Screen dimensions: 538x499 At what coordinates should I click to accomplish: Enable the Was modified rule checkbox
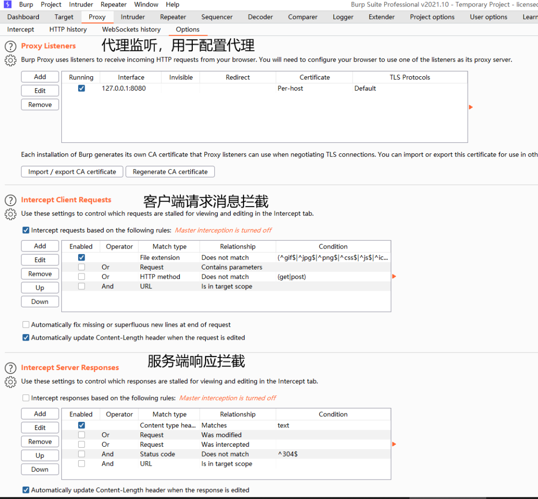click(81, 435)
